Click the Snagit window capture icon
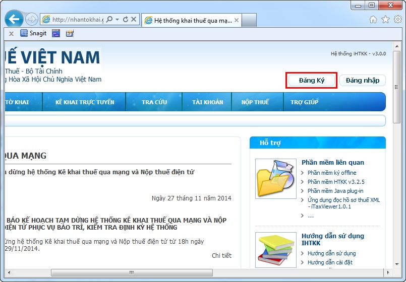Viewport: 406px width, 282px height. tap(56, 33)
